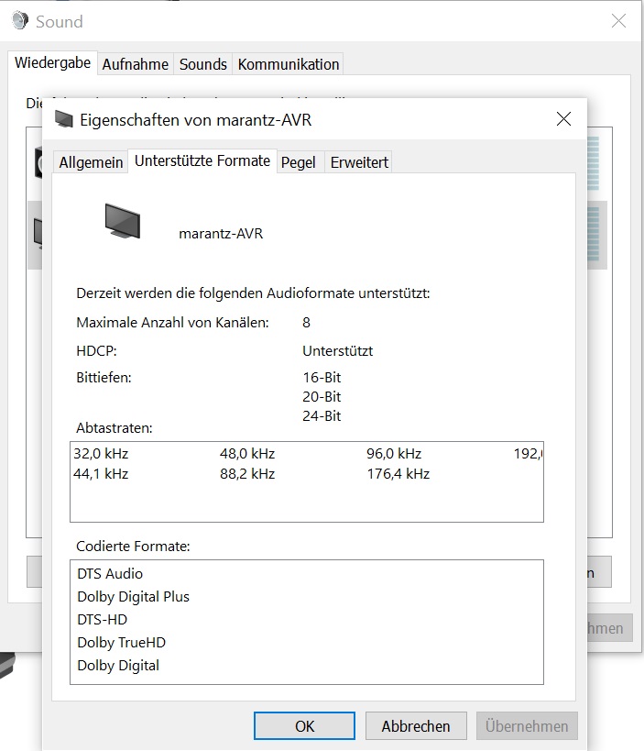Open Sounds tab in Sound window
The width and height of the screenshot is (644, 751).
[202, 64]
